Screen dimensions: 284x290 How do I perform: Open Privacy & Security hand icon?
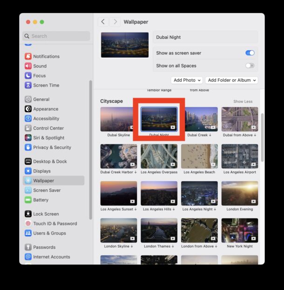[28, 147]
